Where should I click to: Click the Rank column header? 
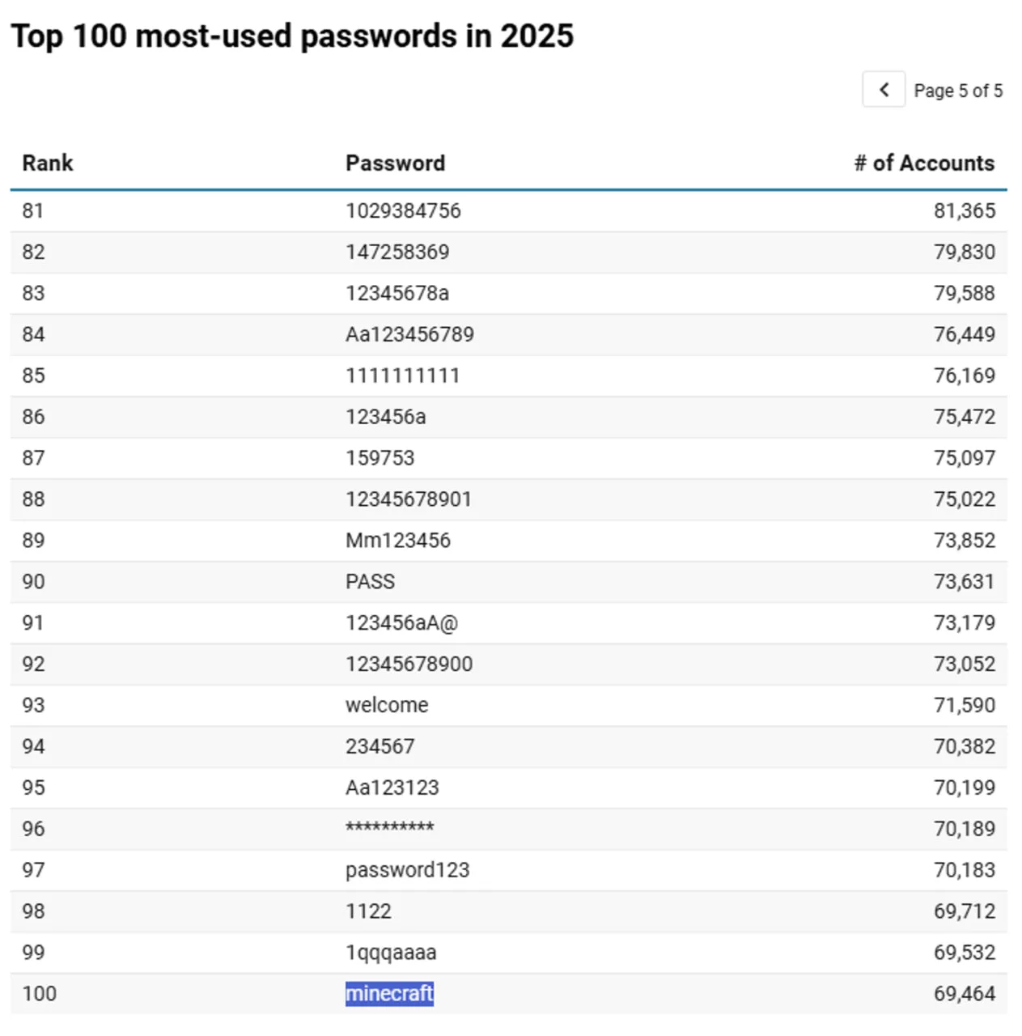click(x=48, y=163)
